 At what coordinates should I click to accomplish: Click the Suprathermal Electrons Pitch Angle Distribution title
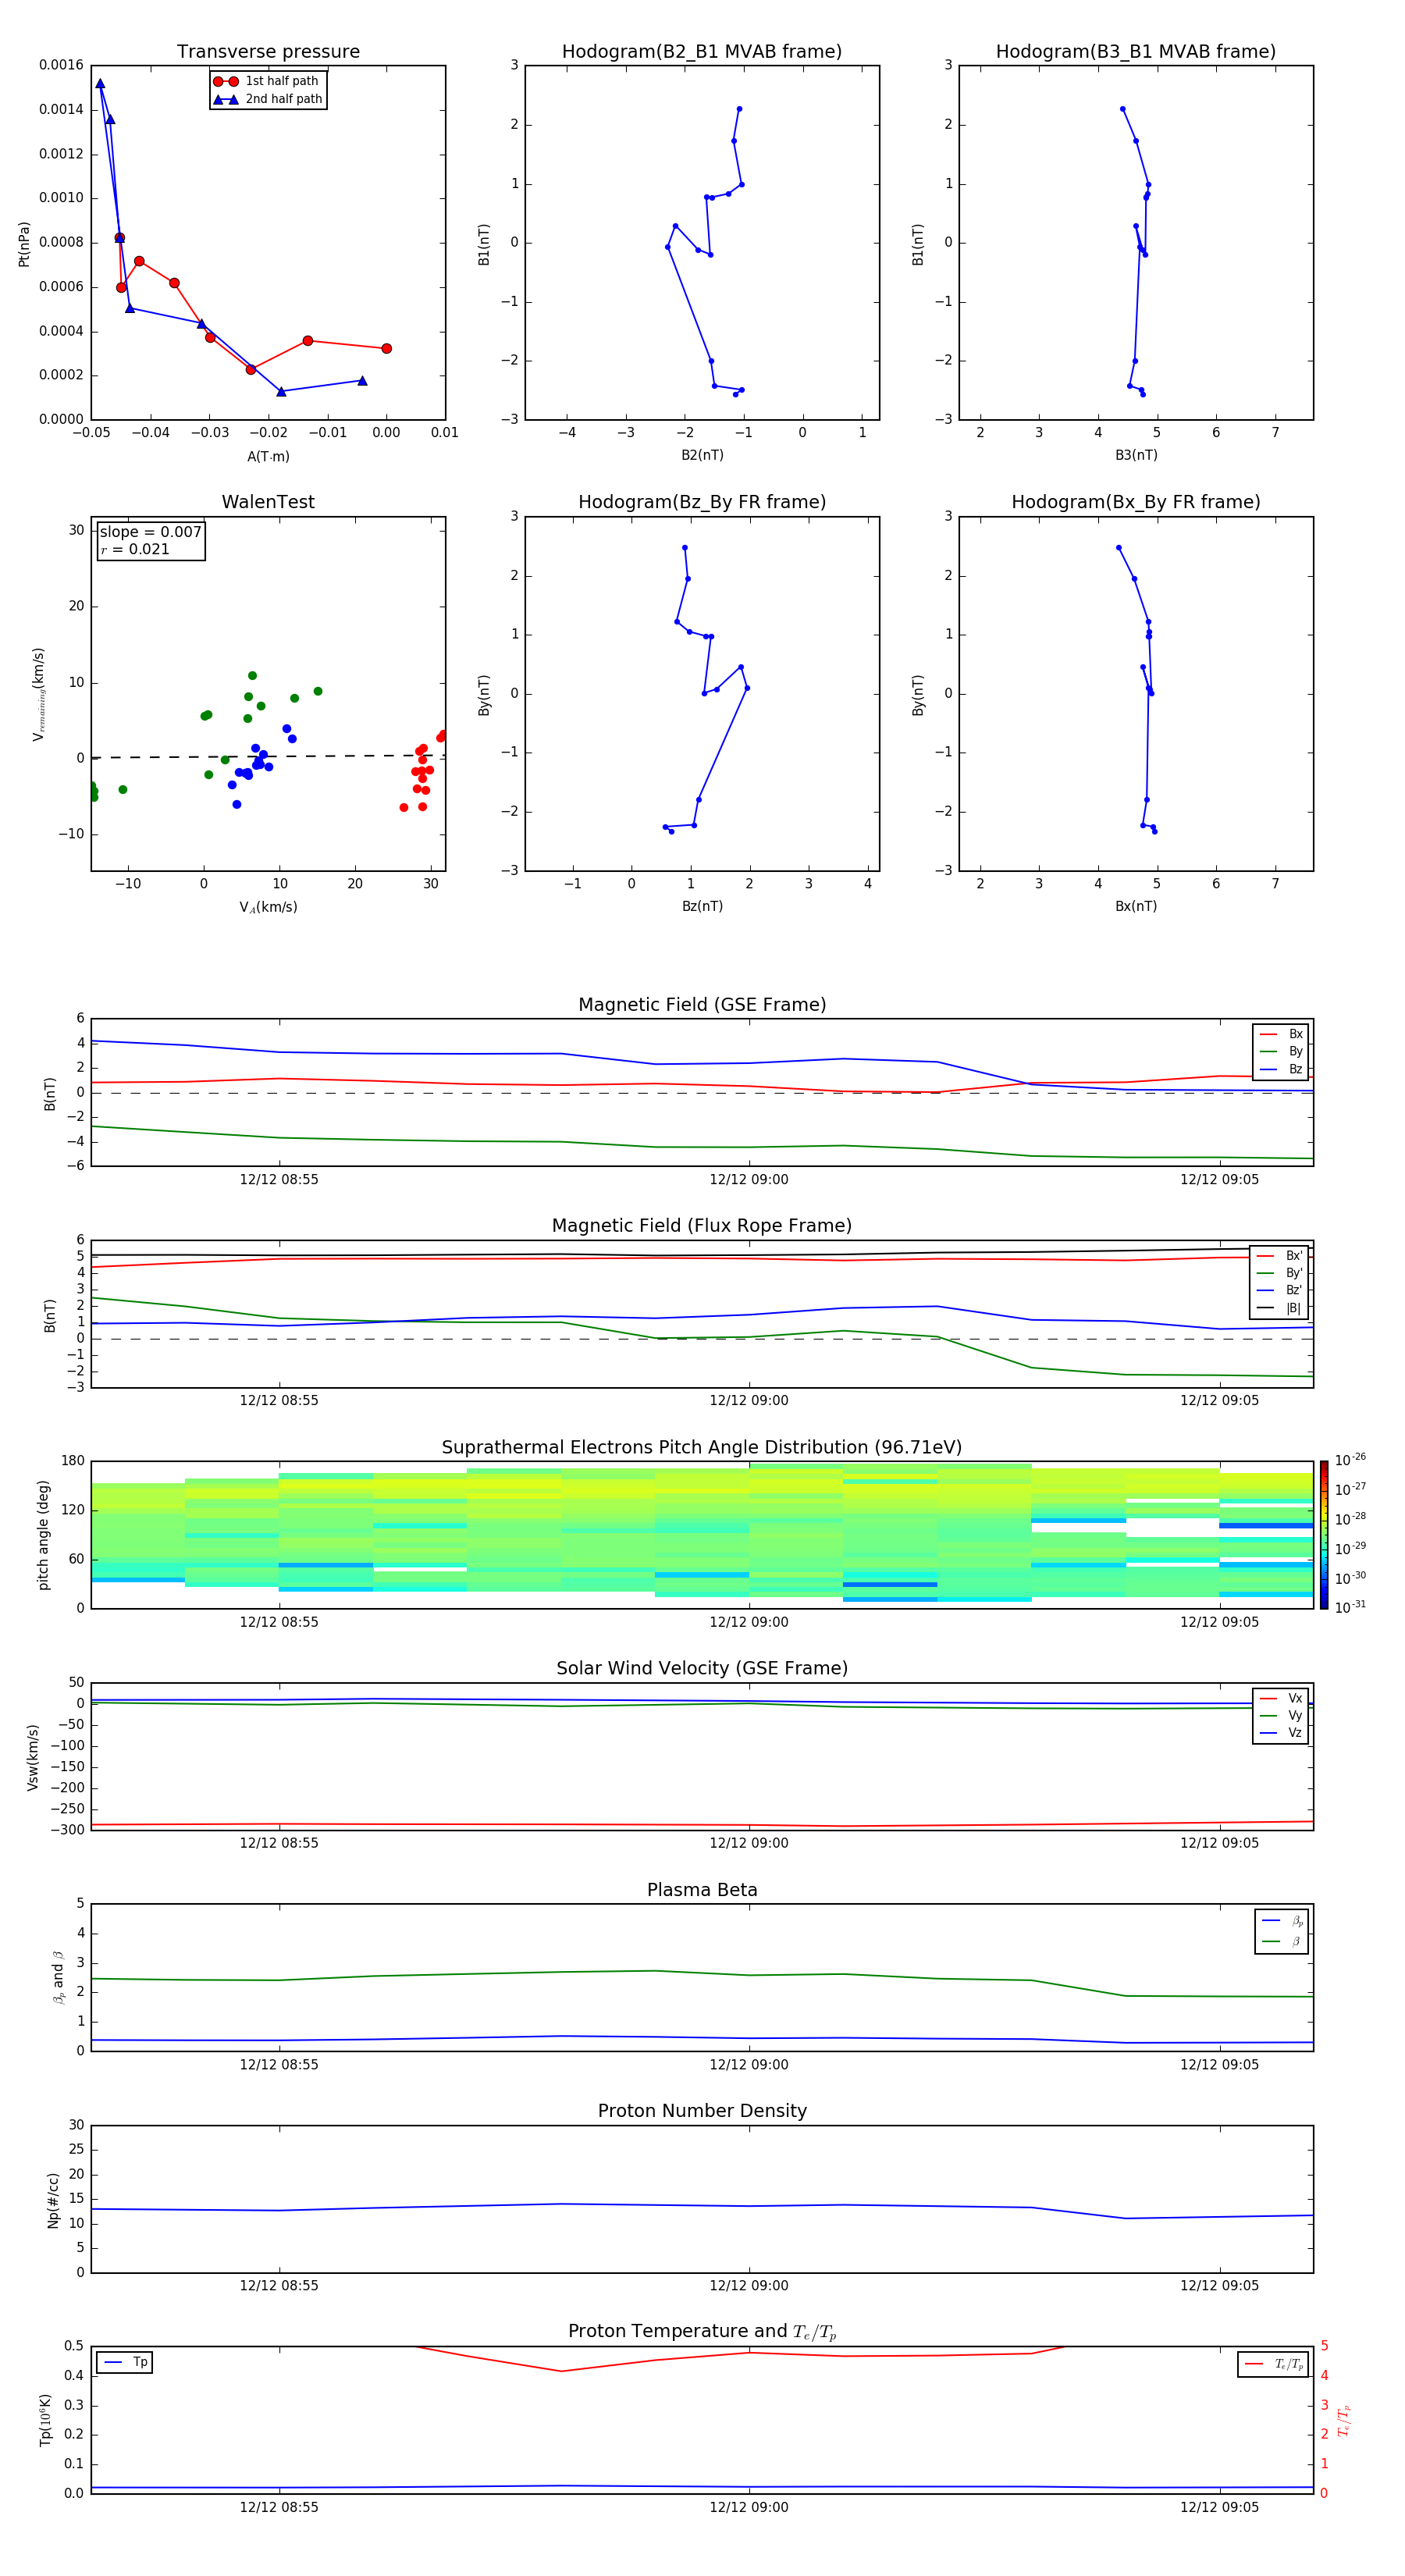(x=702, y=1447)
